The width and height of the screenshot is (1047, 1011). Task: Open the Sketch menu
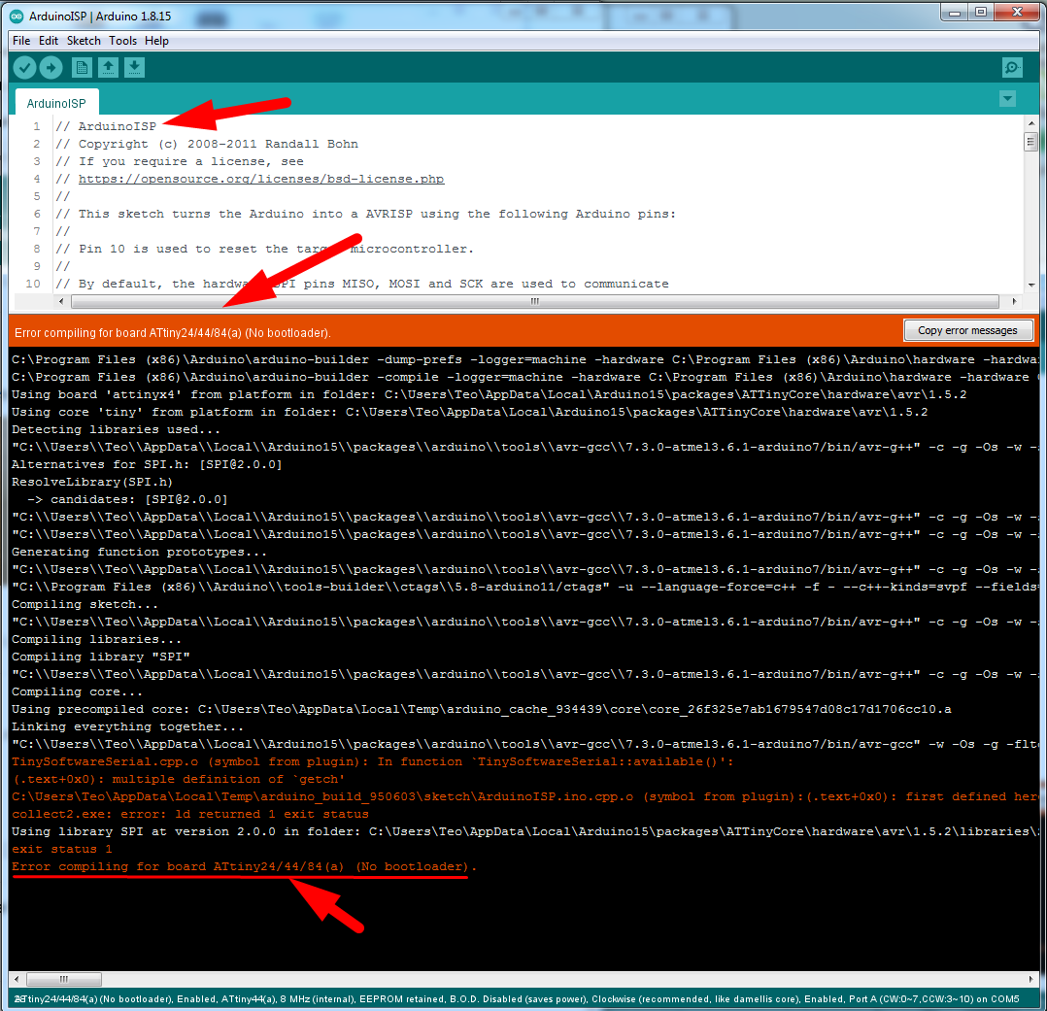pyautogui.click(x=84, y=41)
